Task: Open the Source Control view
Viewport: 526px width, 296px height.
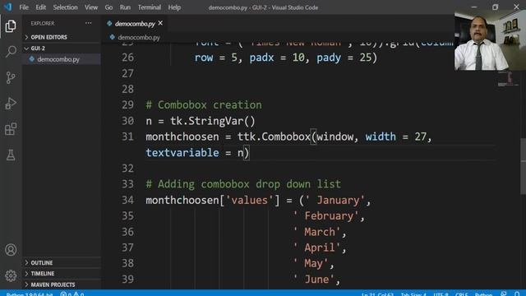Action: [x=11, y=77]
